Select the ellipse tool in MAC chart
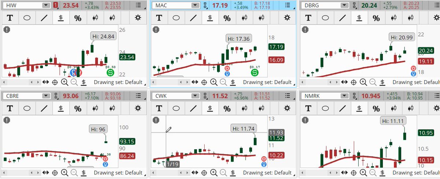The width and height of the screenshot is (440, 179). pyautogui.click(x=176, y=18)
